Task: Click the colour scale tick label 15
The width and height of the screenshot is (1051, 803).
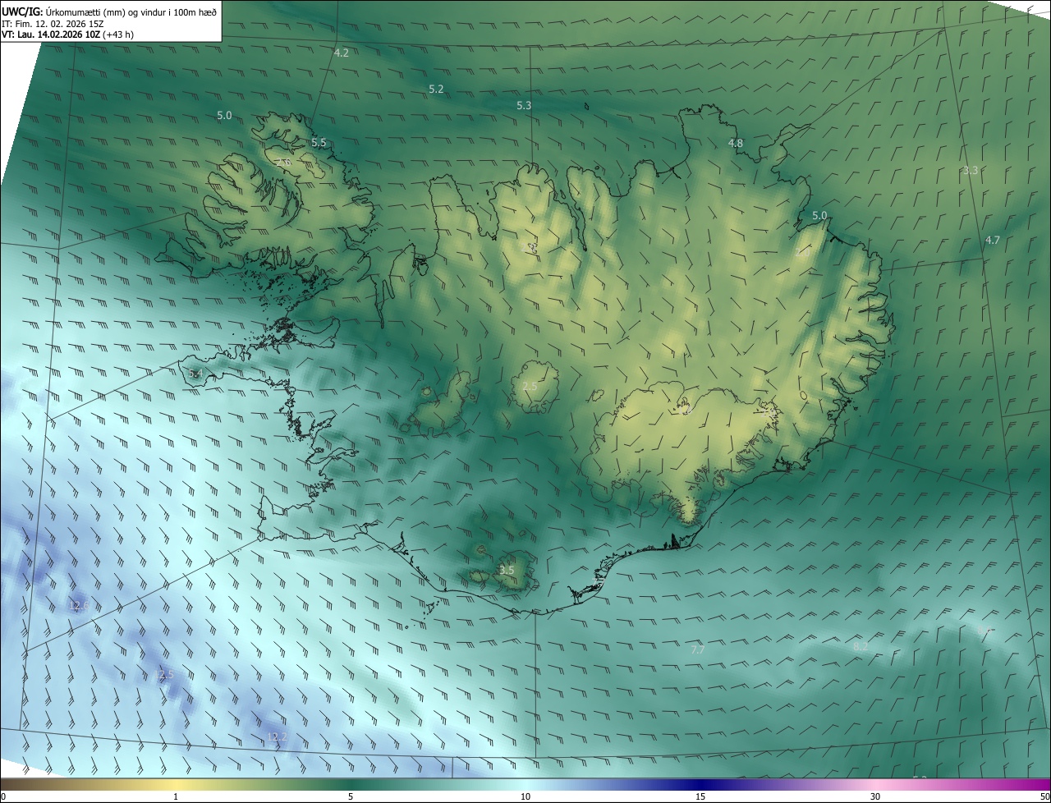Action: pyautogui.click(x=700, y=796)
